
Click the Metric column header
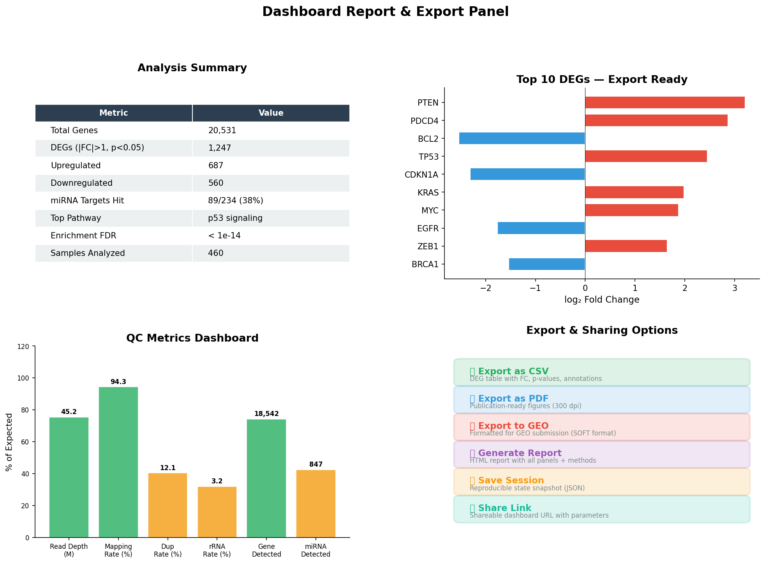click(114, 113)
